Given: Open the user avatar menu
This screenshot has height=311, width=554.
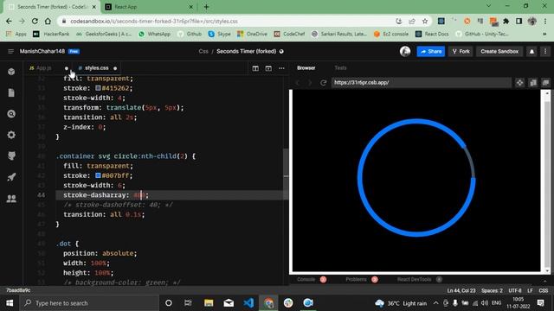Looking at the screenshot, I should 405,52.
